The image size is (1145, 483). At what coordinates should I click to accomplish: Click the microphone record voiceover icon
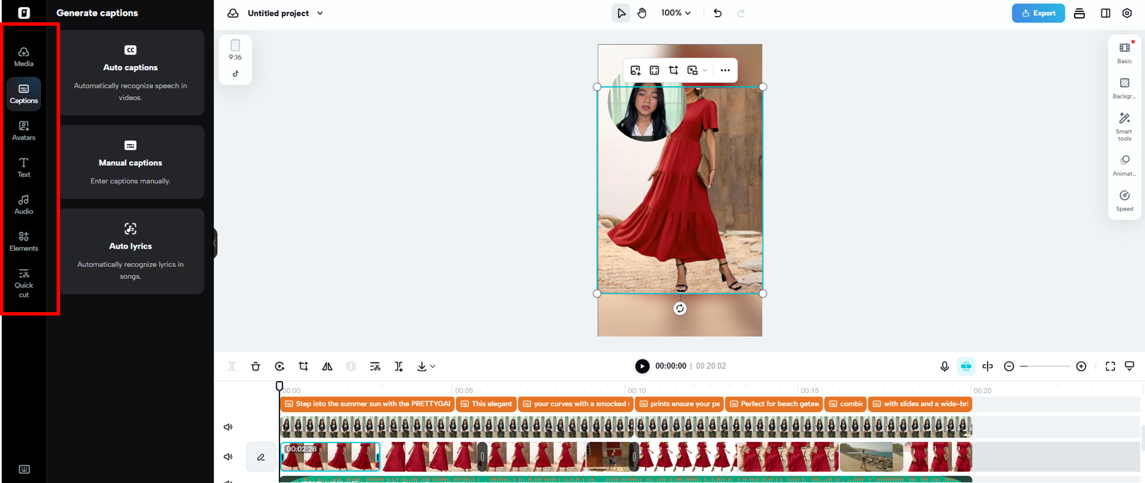pos(944,366)
